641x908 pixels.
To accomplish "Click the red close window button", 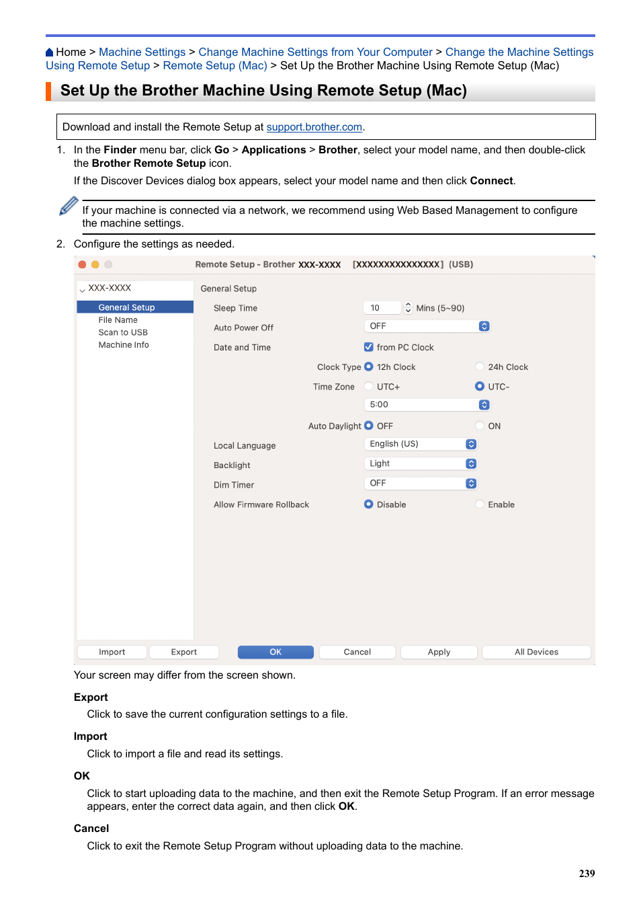I will (x=82, y=265).
